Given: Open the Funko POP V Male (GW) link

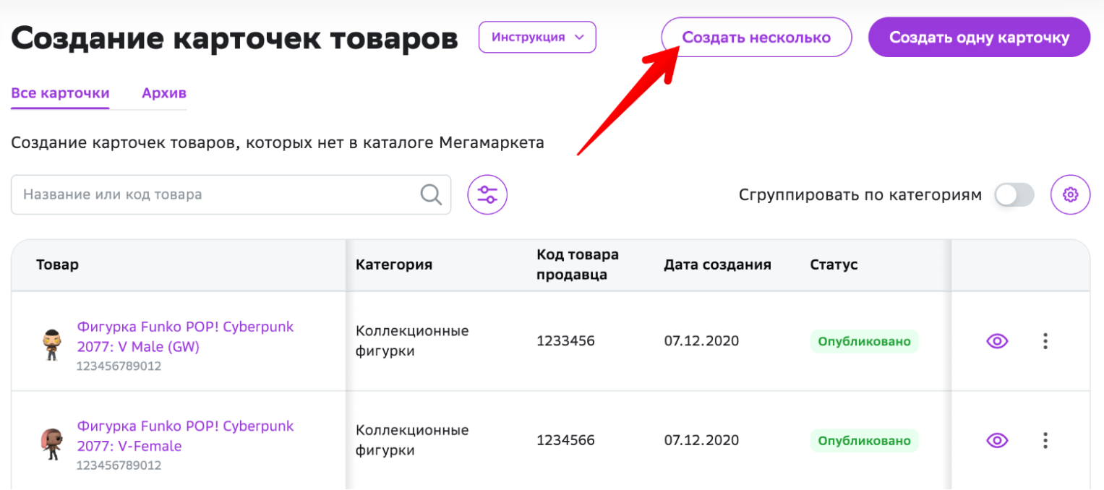Looking at the screenshot, I should tap(185, 337).
